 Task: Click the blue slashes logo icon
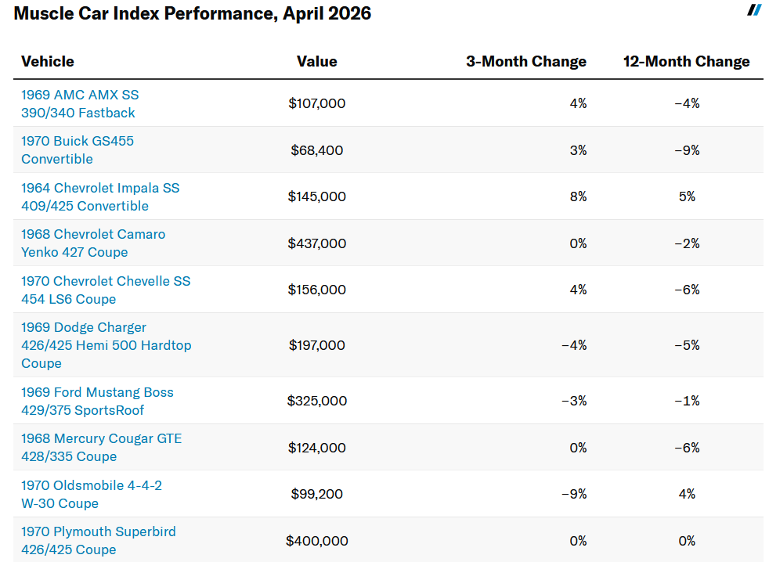click(x=754, y=10)
